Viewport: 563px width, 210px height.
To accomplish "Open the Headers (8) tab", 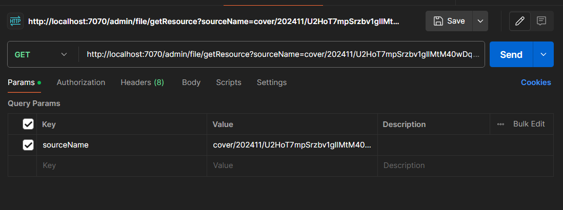I will [142, 82].
